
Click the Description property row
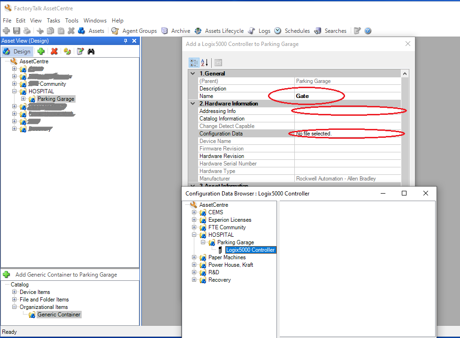click(299, 89)
